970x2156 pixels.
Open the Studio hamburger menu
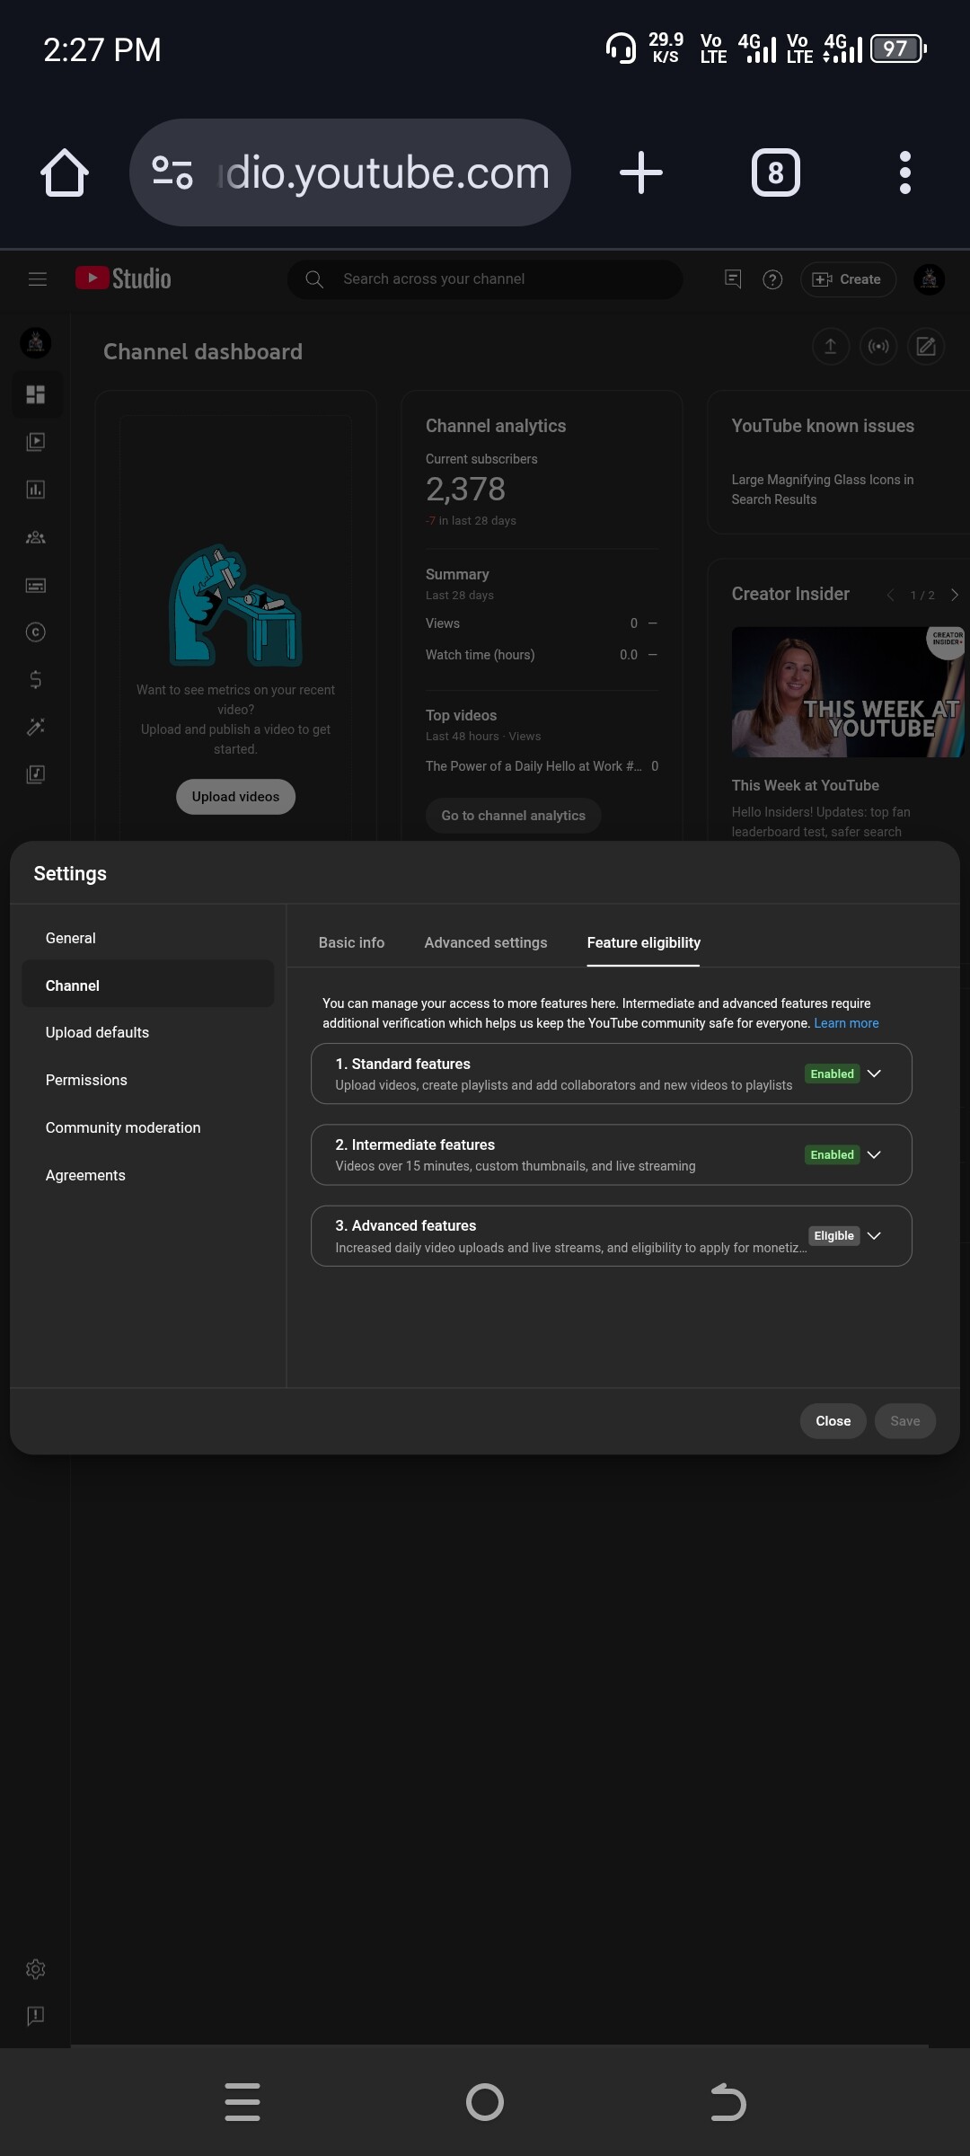38,279
